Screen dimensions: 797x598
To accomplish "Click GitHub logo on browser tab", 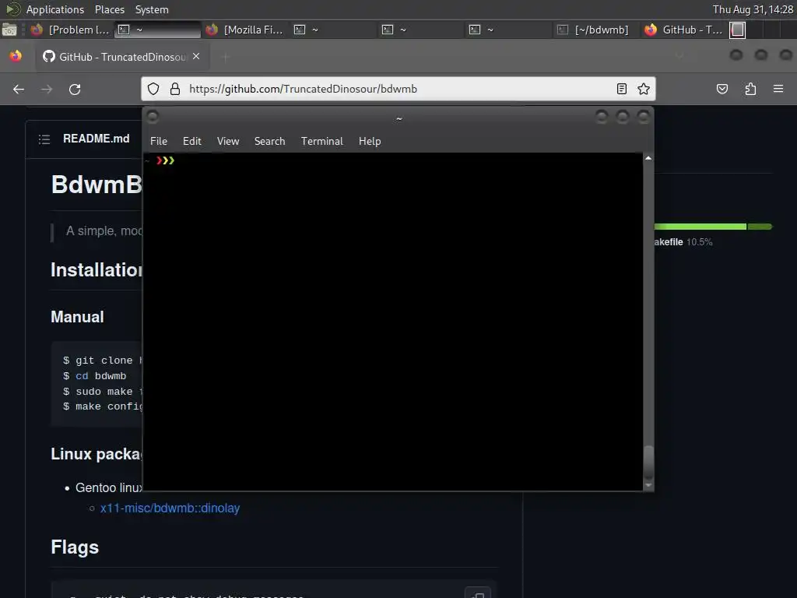I will click(x=49, y=56).
